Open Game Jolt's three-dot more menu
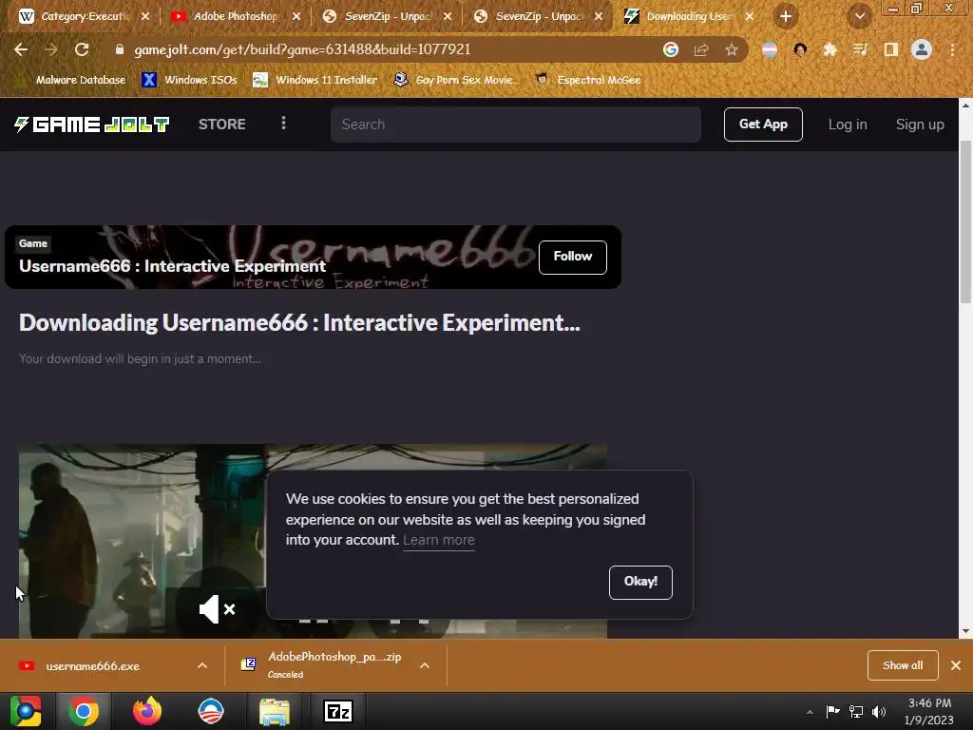 (x=283, y=124)
